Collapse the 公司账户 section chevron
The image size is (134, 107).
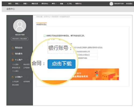pyautogui.click(x=28, y=77)
